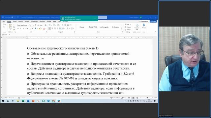The image size is (211, 118).
Task: Switch to the Layout tab
Action: (x=27, y=21)
